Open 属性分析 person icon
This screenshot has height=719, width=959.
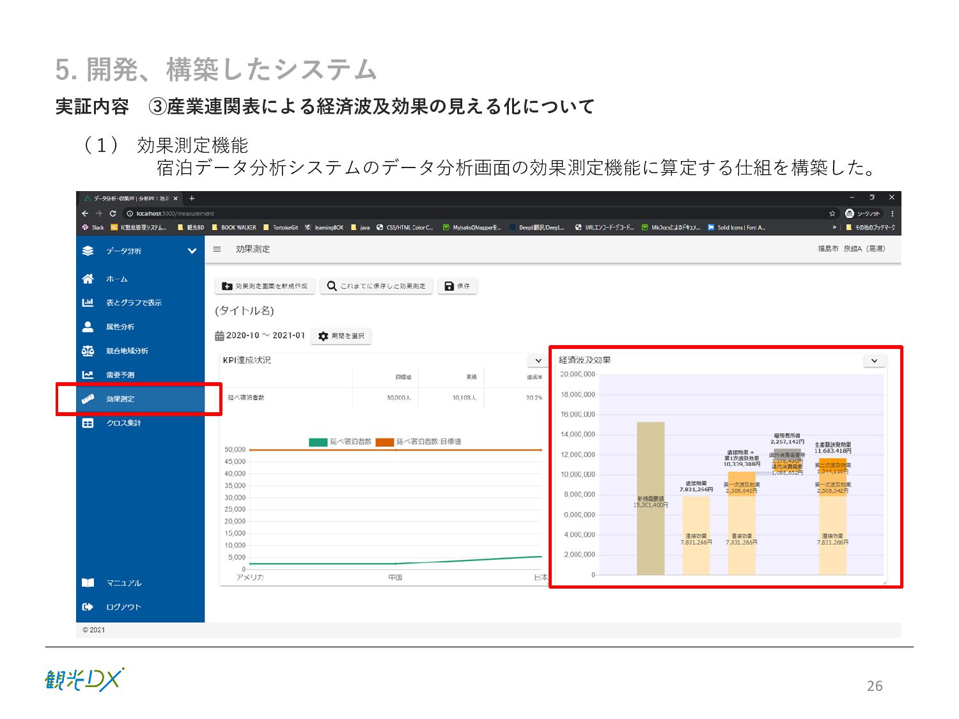pos(88,327)
